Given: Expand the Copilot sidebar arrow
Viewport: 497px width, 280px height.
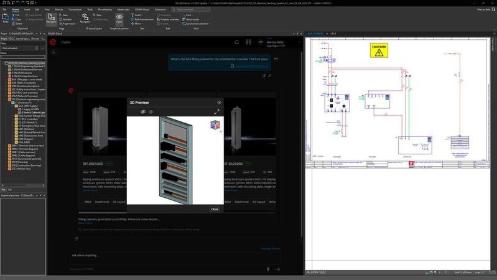Looking at the screenshot, I should tap(54, 53).
